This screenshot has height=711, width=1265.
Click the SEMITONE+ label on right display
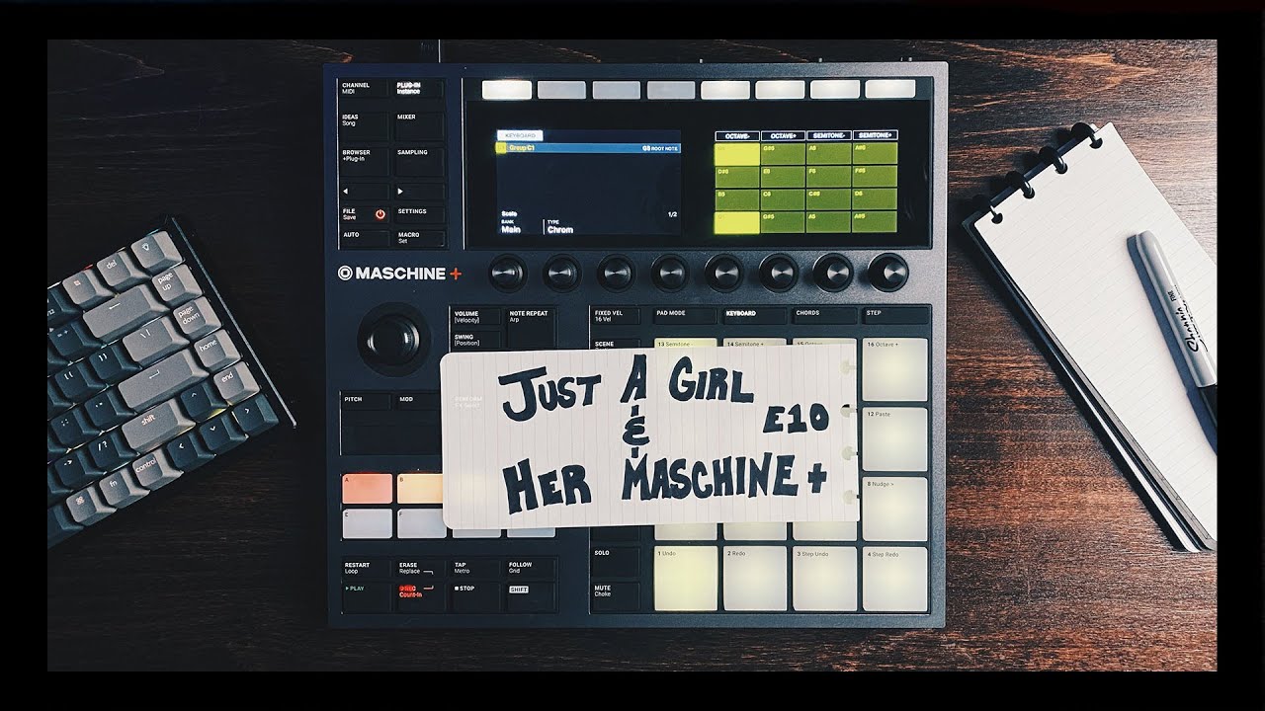(x=876, y=135)
